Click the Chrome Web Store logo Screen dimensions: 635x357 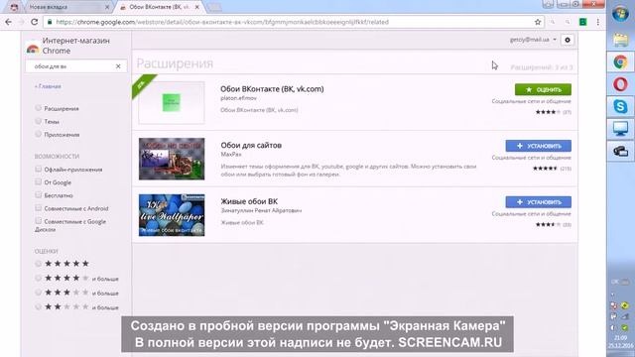(x=33, y=49)
